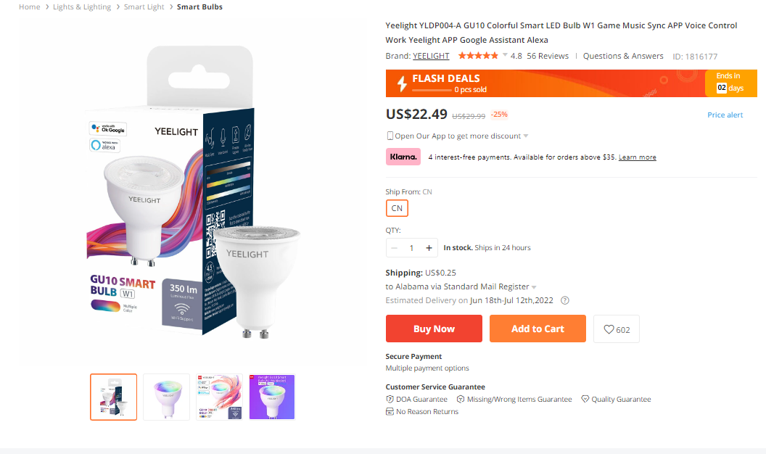This screenshot has width=766, height=454.
Task: Click the Klarna logo badge
Action: 403,157
